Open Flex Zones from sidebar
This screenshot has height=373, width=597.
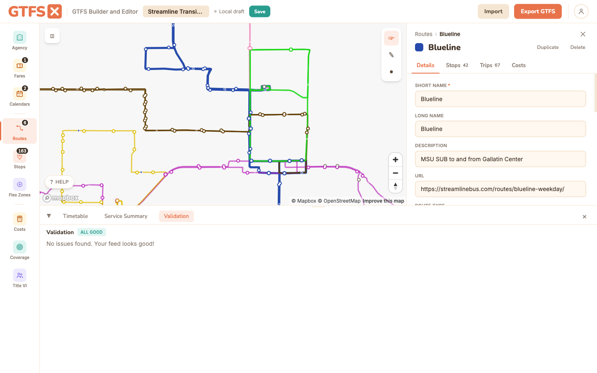coord(19,188)
